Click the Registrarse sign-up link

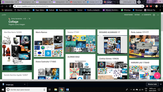pyautogui.click(x=128, y=15)
